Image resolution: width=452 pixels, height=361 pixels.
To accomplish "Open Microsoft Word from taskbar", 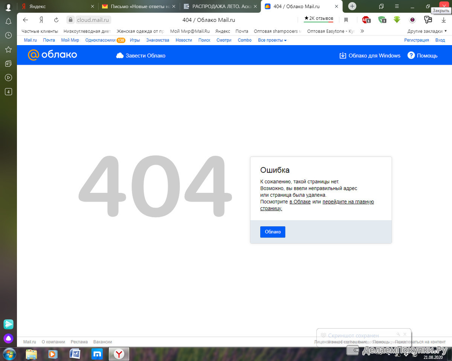I will click(x=75, y=354).
